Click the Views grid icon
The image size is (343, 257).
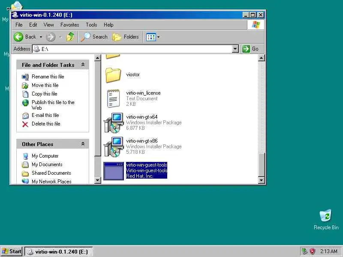point(151,37)
